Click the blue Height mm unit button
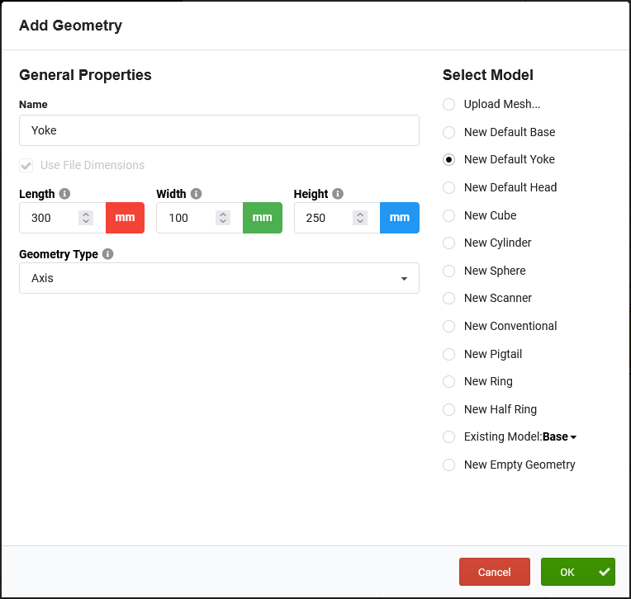Image resolution: width=631 pixels, height=599 pixels. point(399,218)
